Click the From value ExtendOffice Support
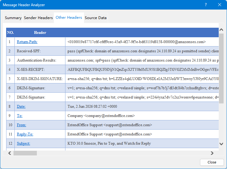 tap(110, 125)
